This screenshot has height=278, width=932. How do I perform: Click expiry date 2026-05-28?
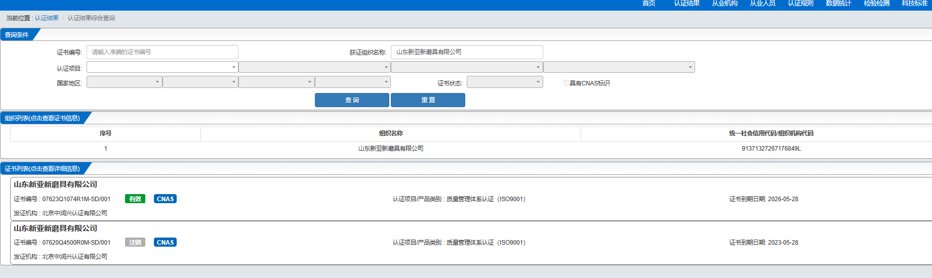[783, 199]
